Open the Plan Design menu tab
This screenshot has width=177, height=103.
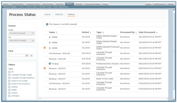[x=48, y=4]
